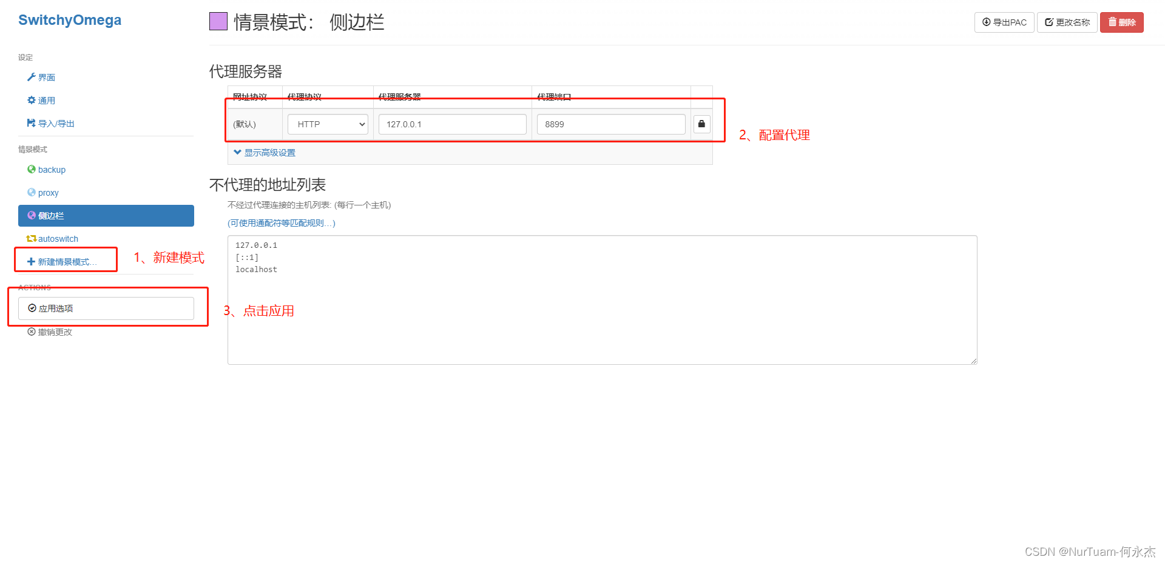Image resolution: width=1165 pixels, height=563 pixels.
Task: Rename profile with 更改名称 button
Action: point(1067,22)
